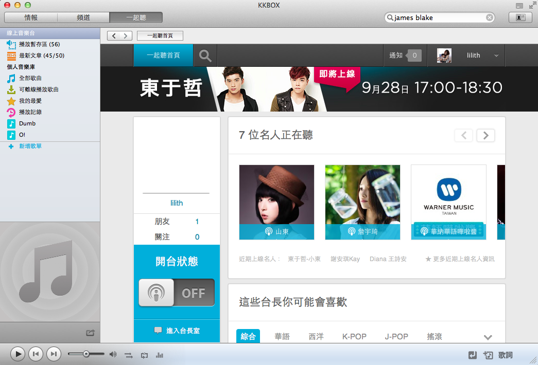Viewport: 538px width, 365px height.
Task: Open the Warner Music Taiwan station thumbnail
Action: (448, 202)
